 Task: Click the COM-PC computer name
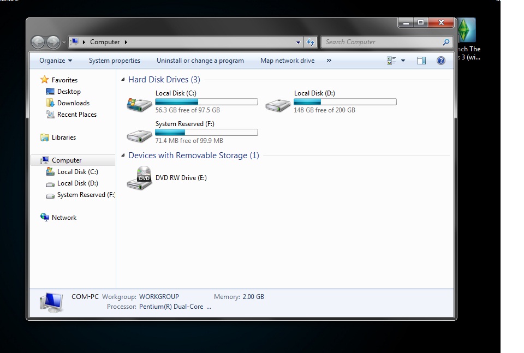(x=85, y=297)
